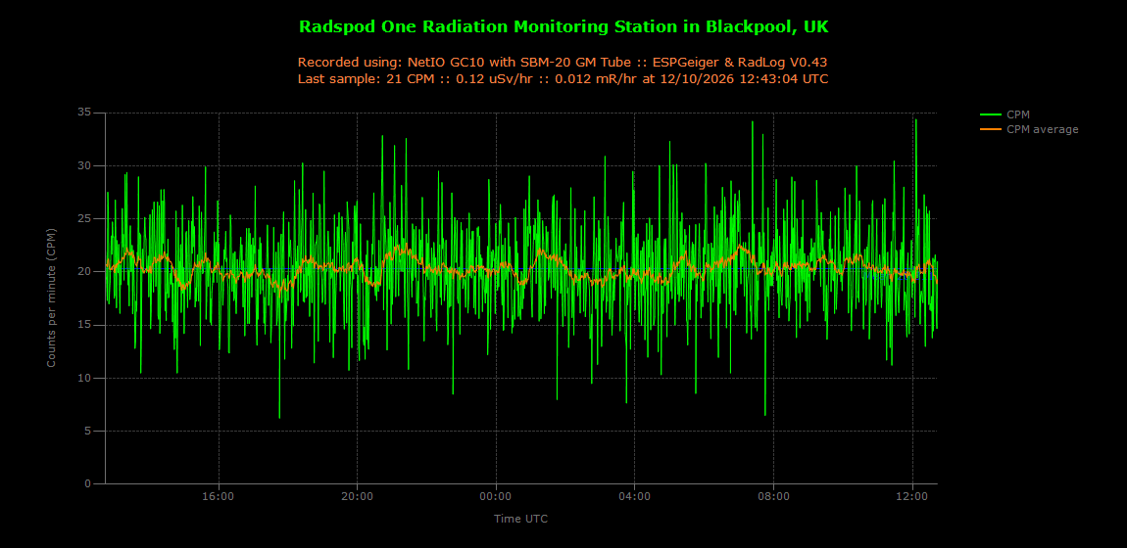Click the 10 value on y-axis
This screenshot has height=548, width=1127.
point(85,378)
